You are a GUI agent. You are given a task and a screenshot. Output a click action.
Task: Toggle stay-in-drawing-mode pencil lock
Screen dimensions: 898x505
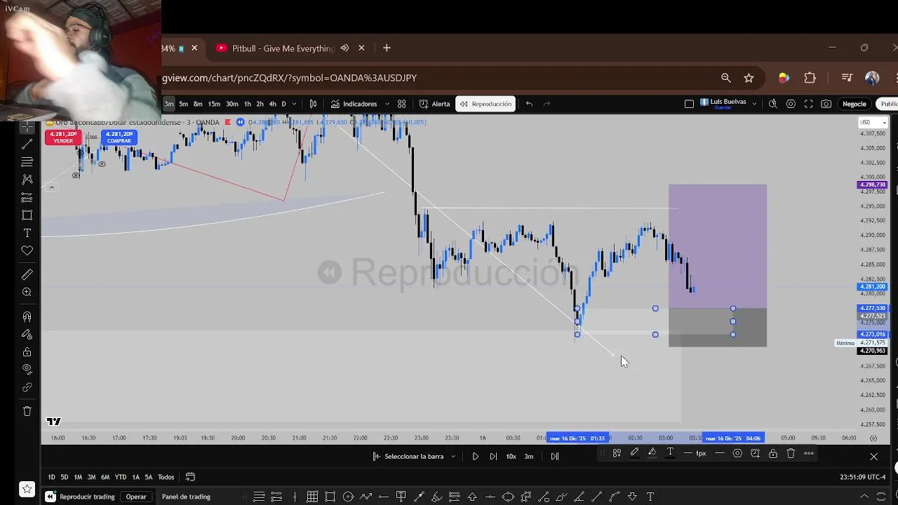[x=27, y=335]
